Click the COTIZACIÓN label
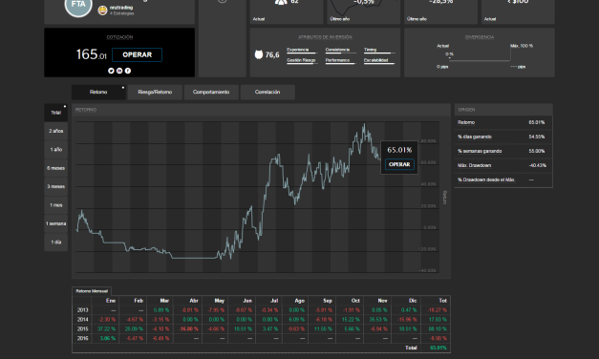The image size is (599, 359). tap(119, 37)
